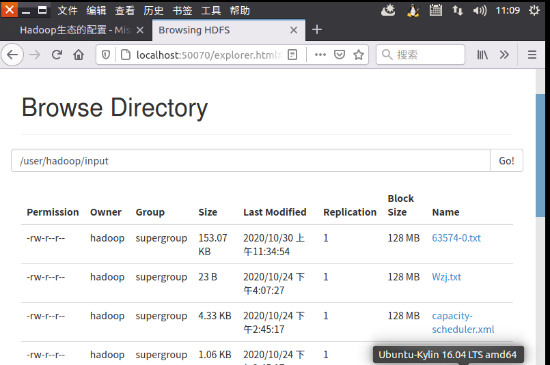This screenshot has width=550, height=365.
Task: Go to the Firefox home page
Action: coord(79,55)
